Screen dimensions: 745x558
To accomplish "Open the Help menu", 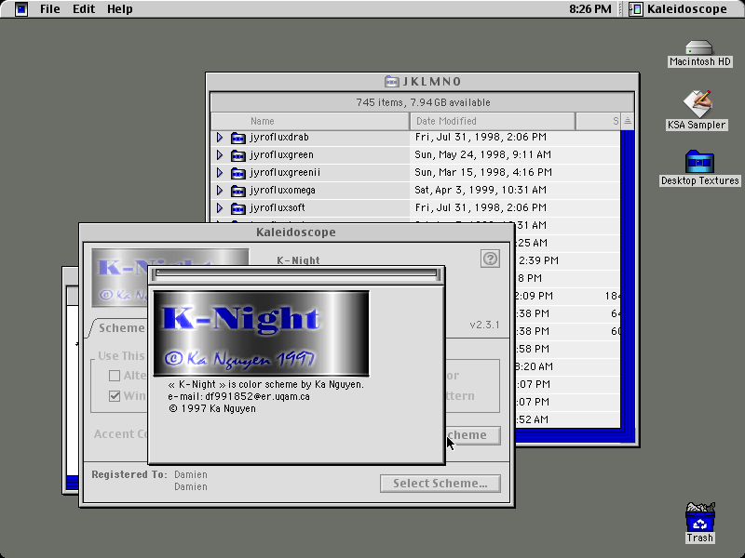I will point(120,9).
